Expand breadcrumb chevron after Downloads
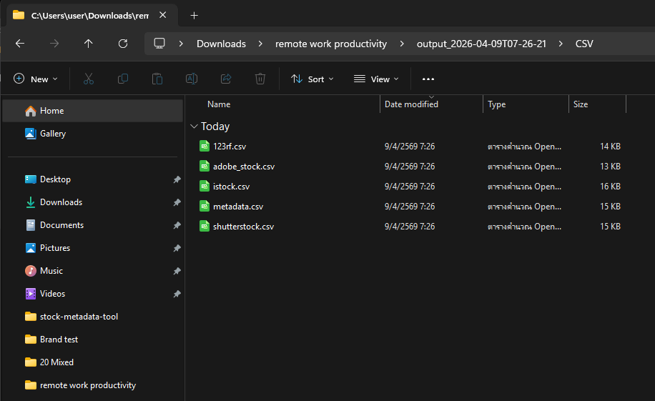This screenshot has height=401, width=655. (x=260, y=44)
